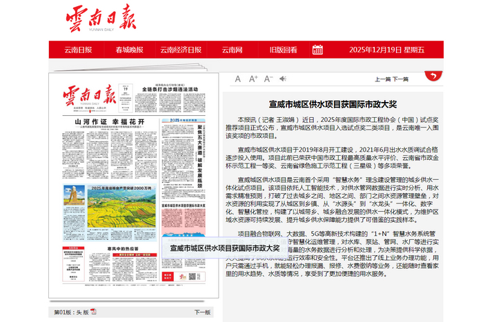Open the calendar date picker icon

click(317, 50)
